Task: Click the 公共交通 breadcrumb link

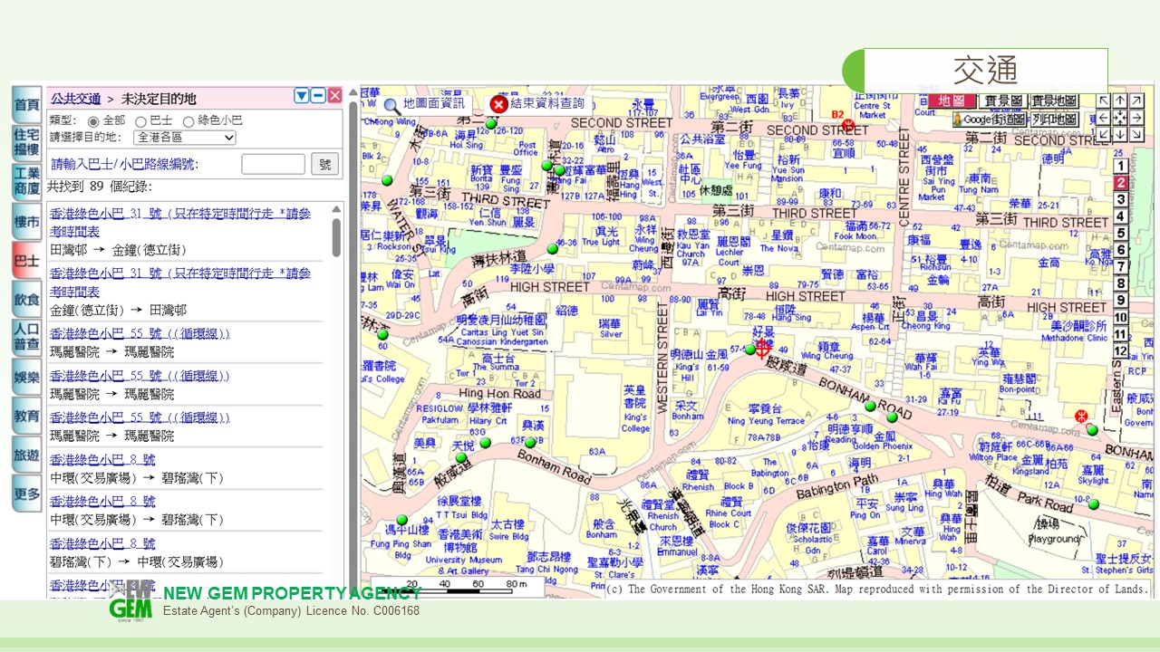Action: pos(76,98)
